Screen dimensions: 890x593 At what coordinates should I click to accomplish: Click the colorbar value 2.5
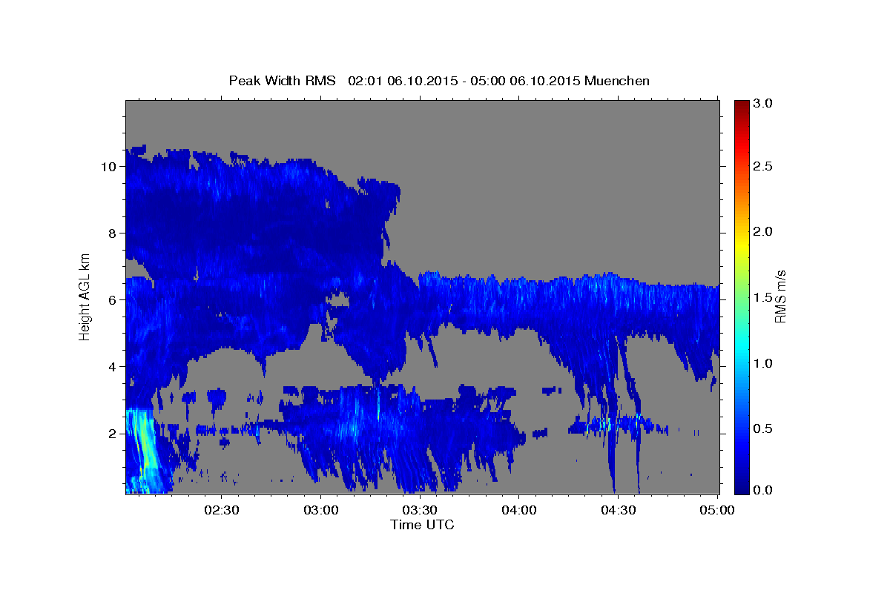pyautogui.click(x=764, y=166)
